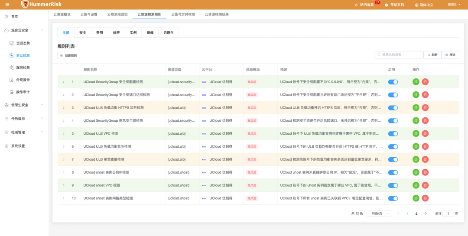Expand the 检测管理 sidebar group

coord(24,132)
